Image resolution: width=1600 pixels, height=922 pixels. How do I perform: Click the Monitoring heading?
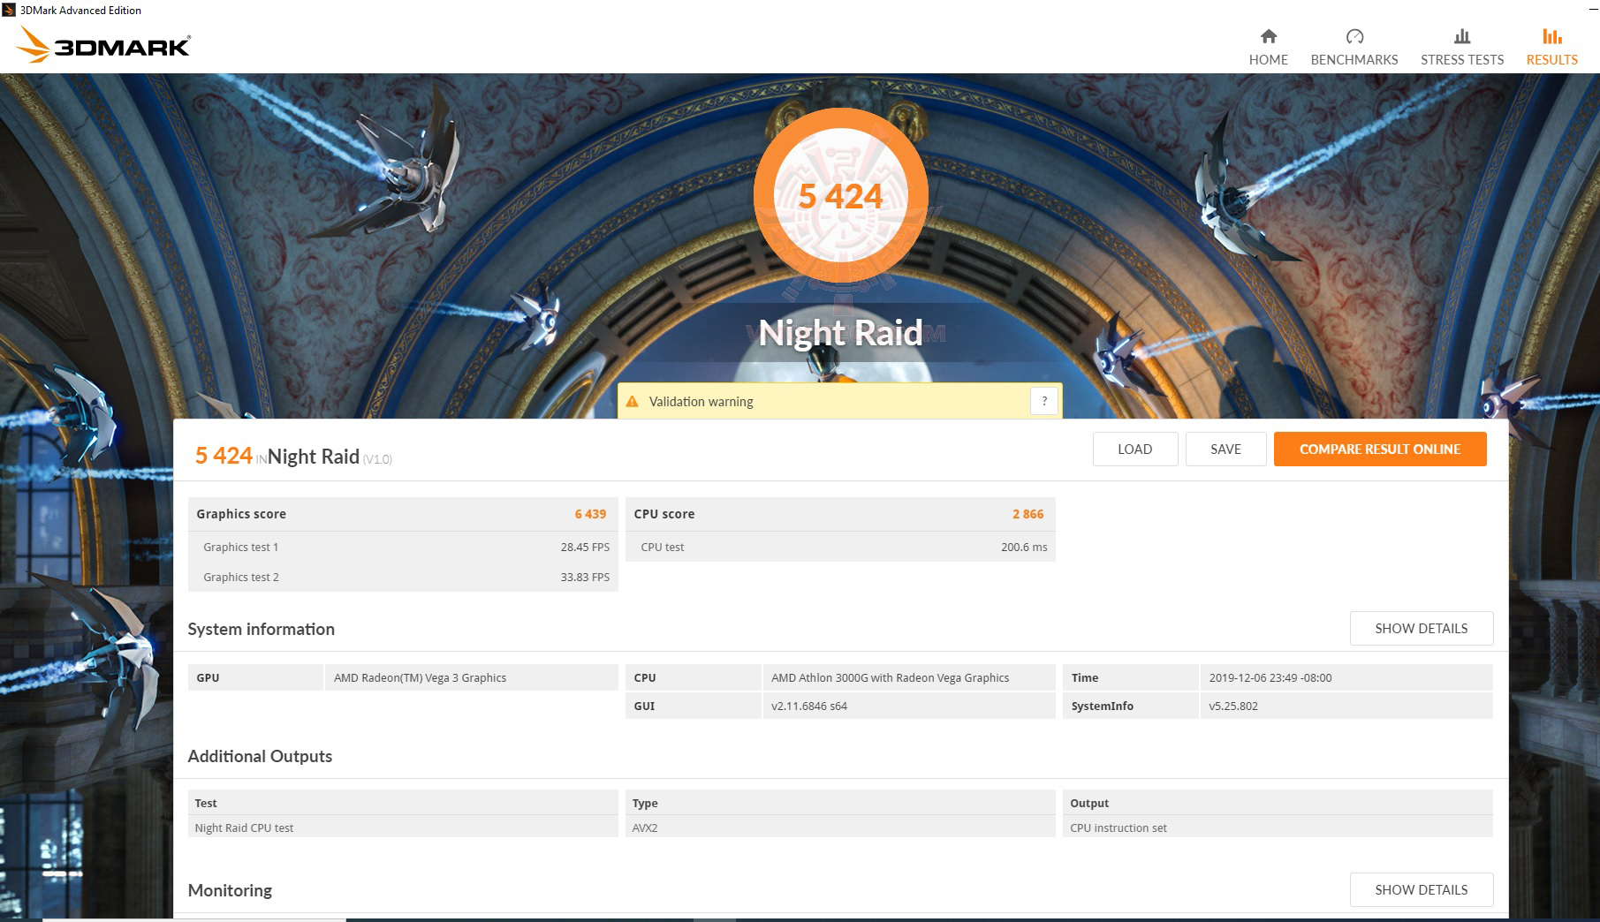pos(230,890)
